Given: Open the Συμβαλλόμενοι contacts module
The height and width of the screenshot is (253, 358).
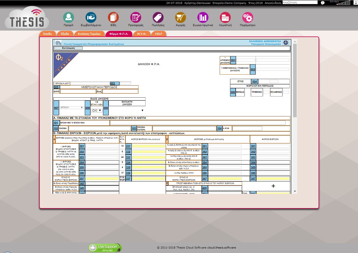Looking at the screenshot, I should tap(91, 18).
